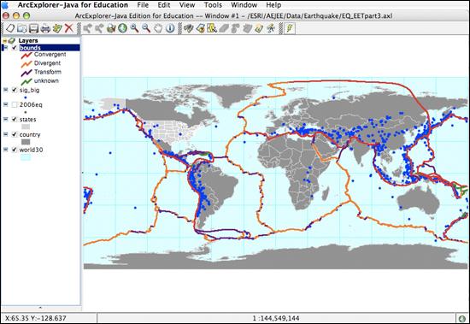Enable the 2006eq layer checkbox
Screen dimensions: 470x324
click(x=14, y=104)
